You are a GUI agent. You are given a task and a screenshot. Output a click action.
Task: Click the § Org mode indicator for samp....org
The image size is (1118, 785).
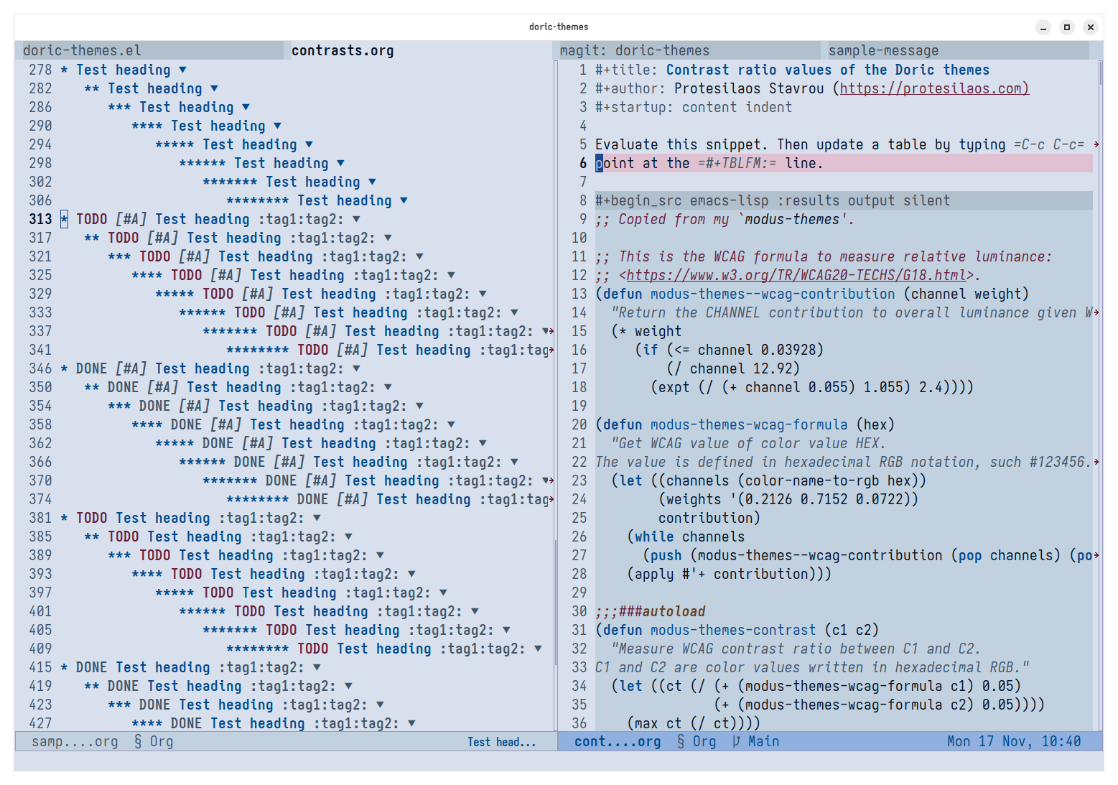coord(154,741)
